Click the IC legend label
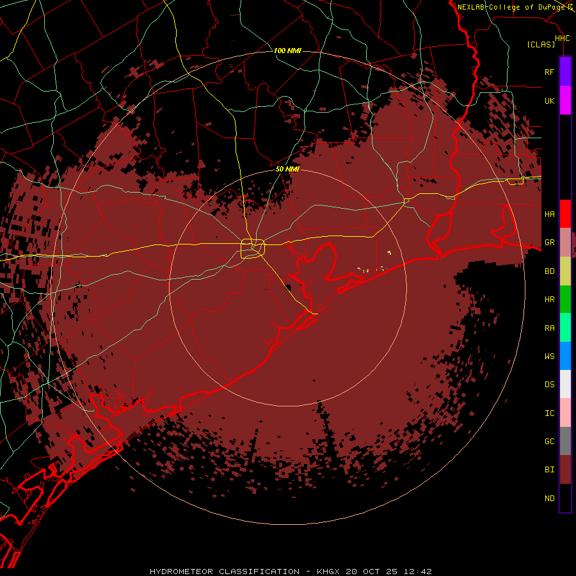The height and width of the screenshot is (576, 576). [549, 413]
